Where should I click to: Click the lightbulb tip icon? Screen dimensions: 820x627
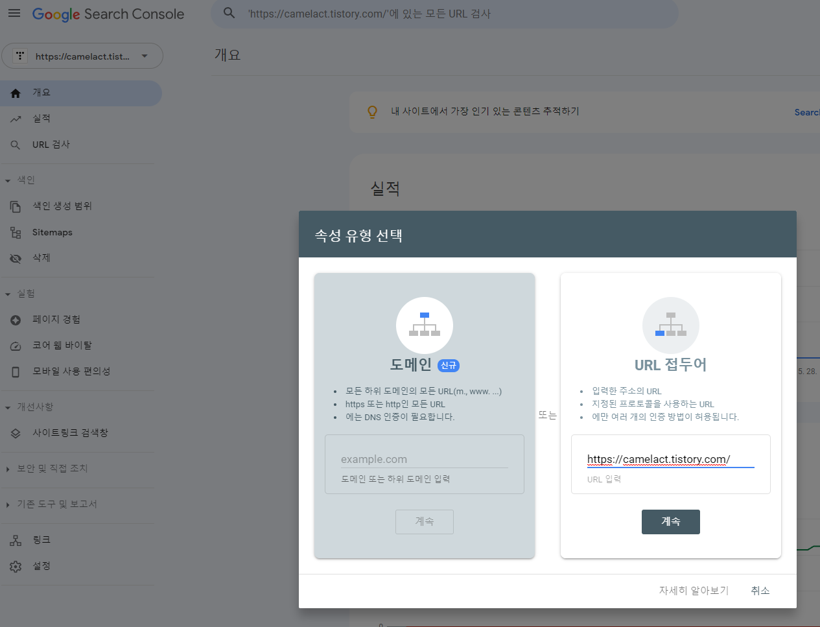click(x=372, y=112)
